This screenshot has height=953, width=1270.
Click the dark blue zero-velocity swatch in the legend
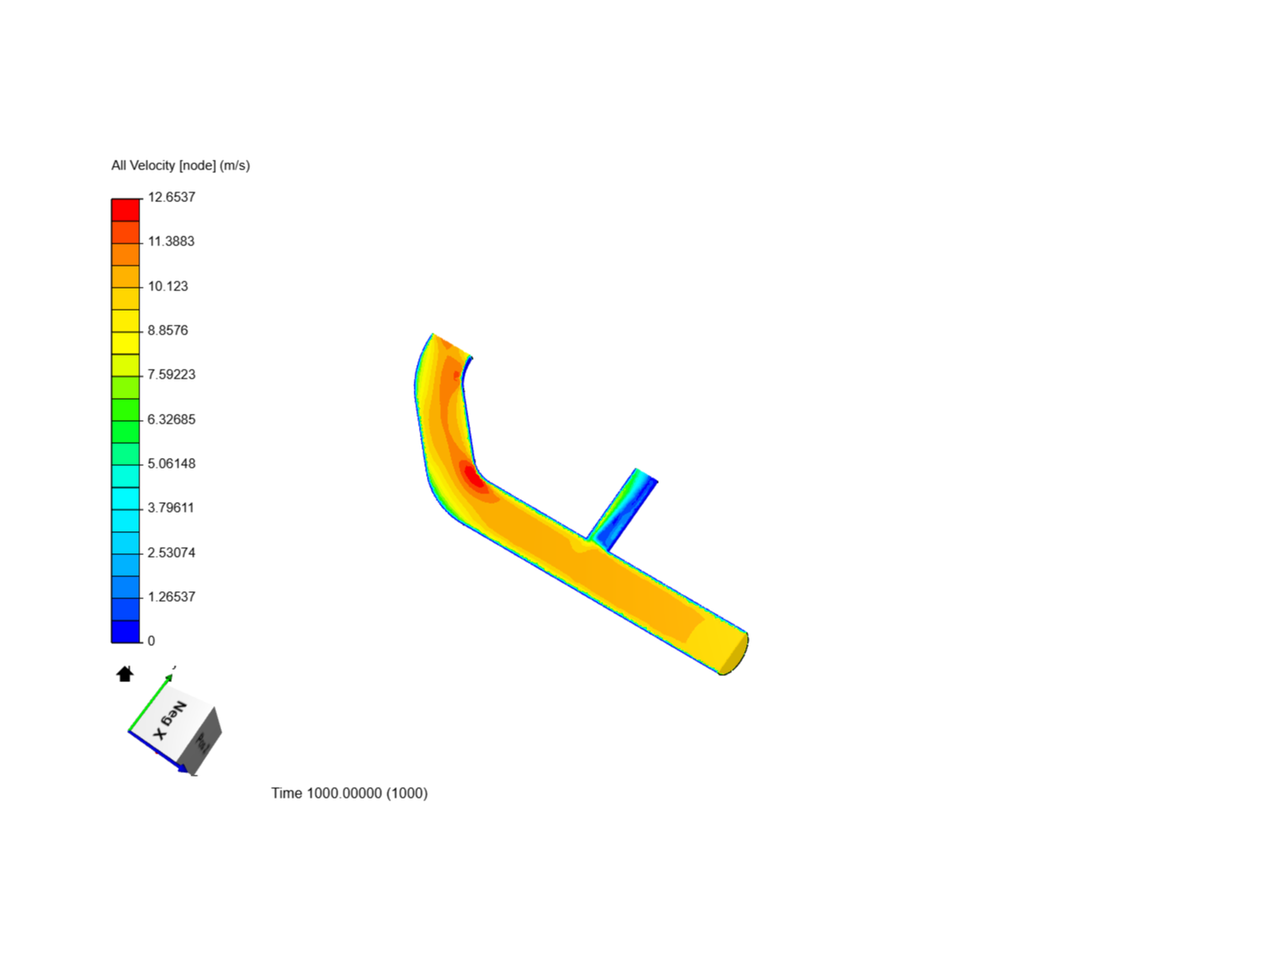pos(125,631)
